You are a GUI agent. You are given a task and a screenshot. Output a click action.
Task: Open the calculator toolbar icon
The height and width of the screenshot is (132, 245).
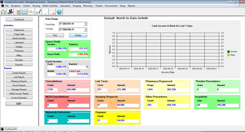click(x=18, y=12)
